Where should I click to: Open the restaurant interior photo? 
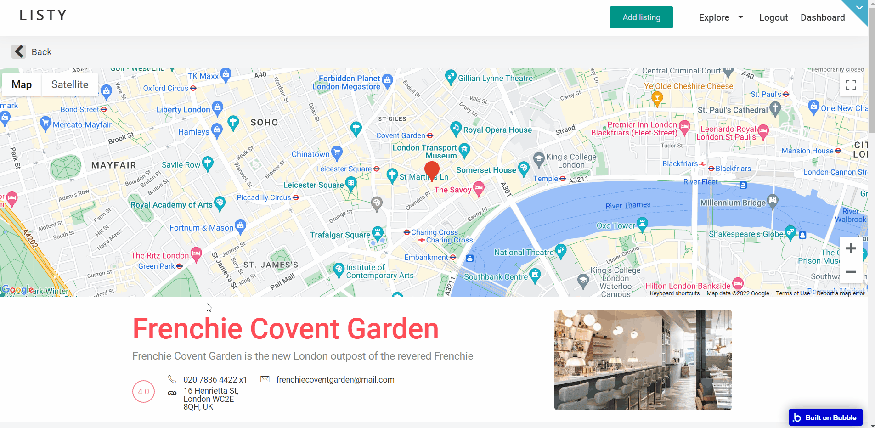(643, 360)
